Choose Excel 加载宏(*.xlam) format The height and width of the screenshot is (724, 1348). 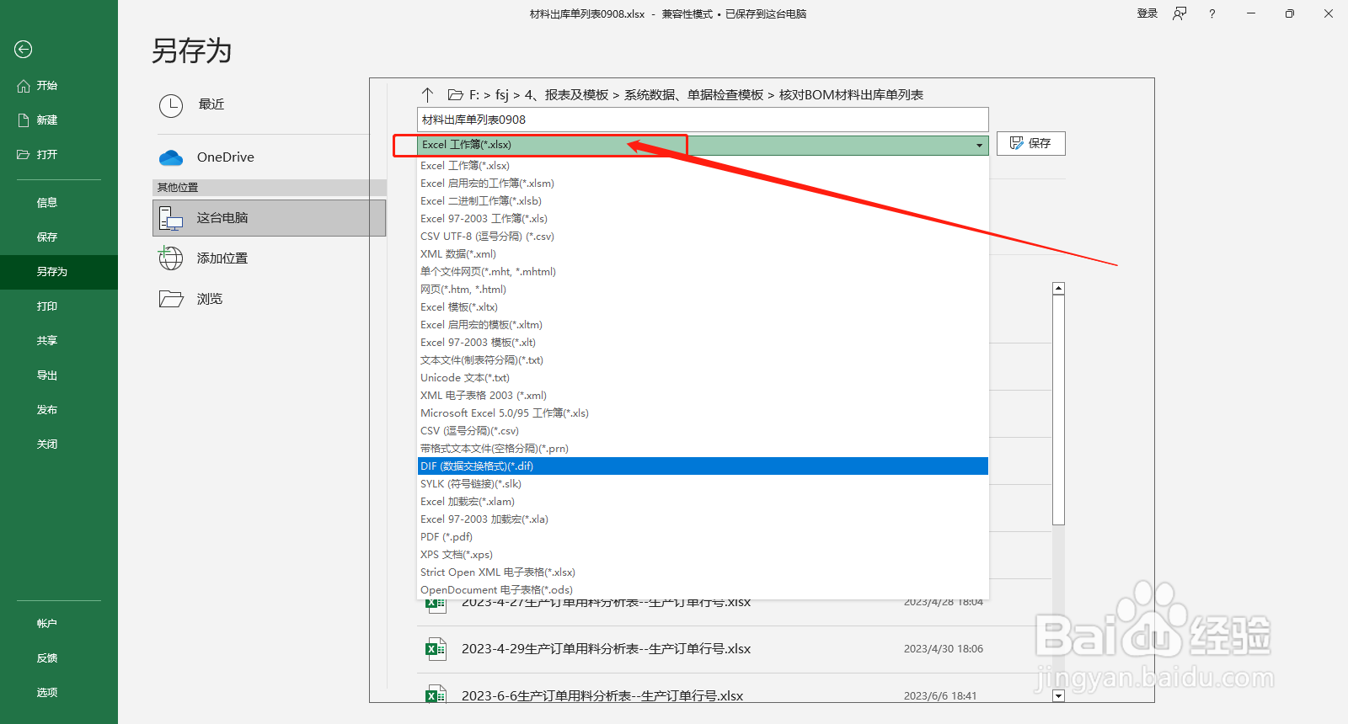click(703, 502)
